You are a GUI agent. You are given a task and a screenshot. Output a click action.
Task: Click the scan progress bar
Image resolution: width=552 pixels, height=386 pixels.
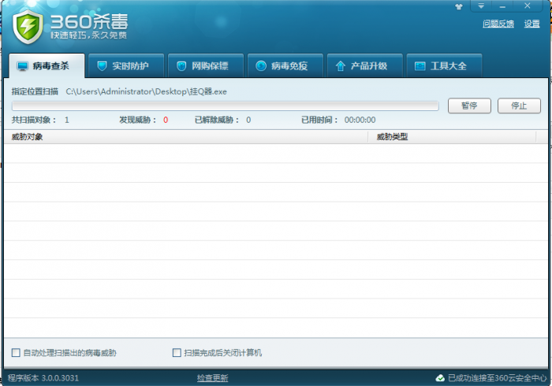(226, 106)
